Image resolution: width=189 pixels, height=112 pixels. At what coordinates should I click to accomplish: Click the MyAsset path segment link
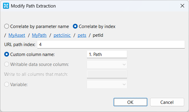point(17,35)
